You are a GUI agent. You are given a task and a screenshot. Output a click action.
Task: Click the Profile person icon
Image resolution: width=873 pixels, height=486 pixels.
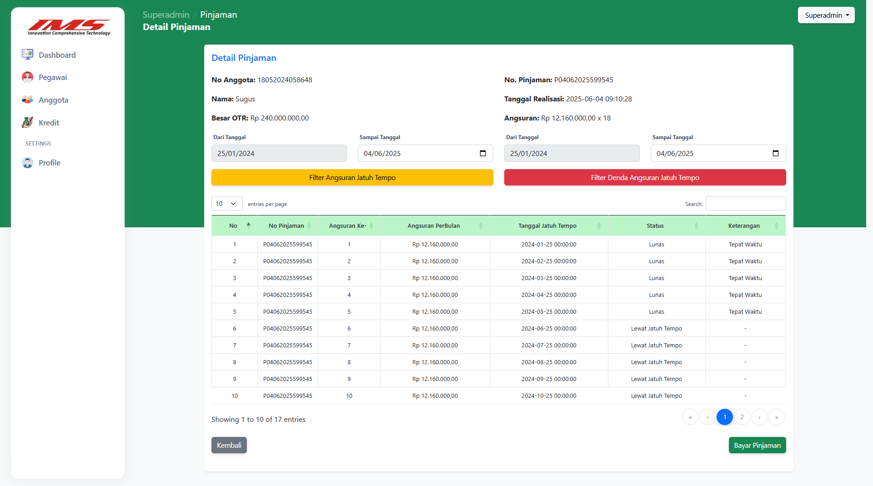27,162
